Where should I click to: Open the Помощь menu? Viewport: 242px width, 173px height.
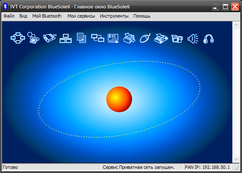[x=142, y=16]
